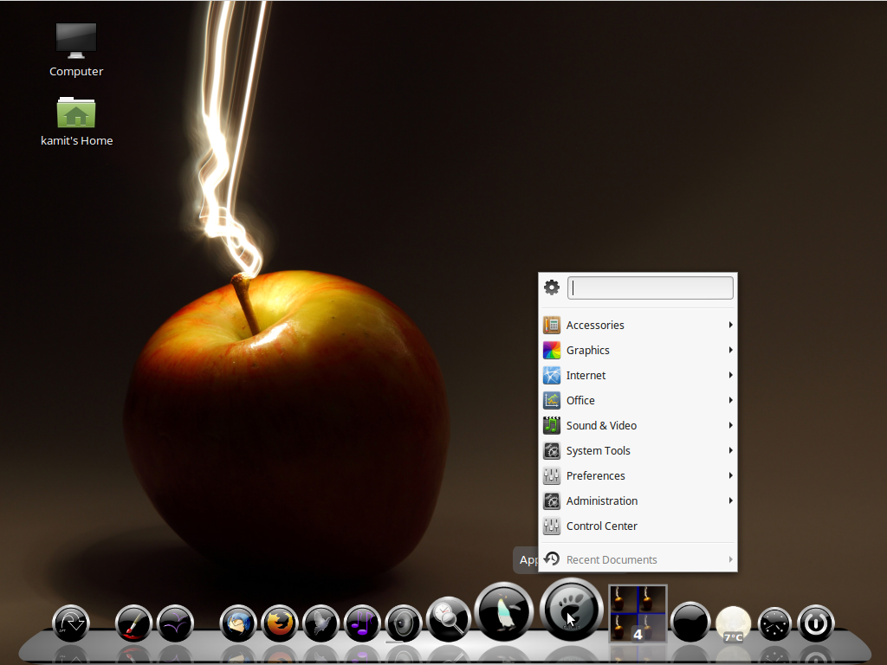This screenshot has width=887, height=665.
Task: Open the Control Center
Action: (601, 526)
